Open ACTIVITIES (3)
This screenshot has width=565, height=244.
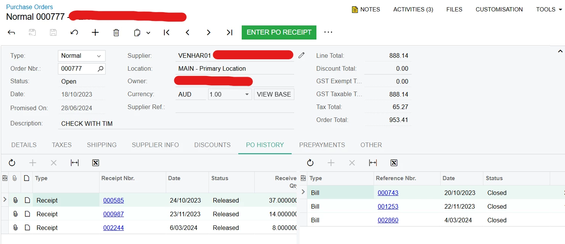pyautogui.click(x=413, y=10)
